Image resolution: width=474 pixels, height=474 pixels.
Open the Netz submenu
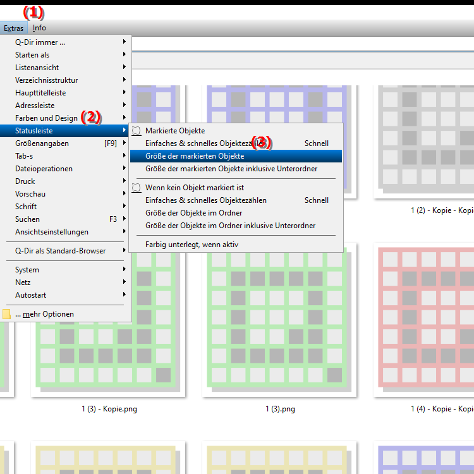(66, 283)
